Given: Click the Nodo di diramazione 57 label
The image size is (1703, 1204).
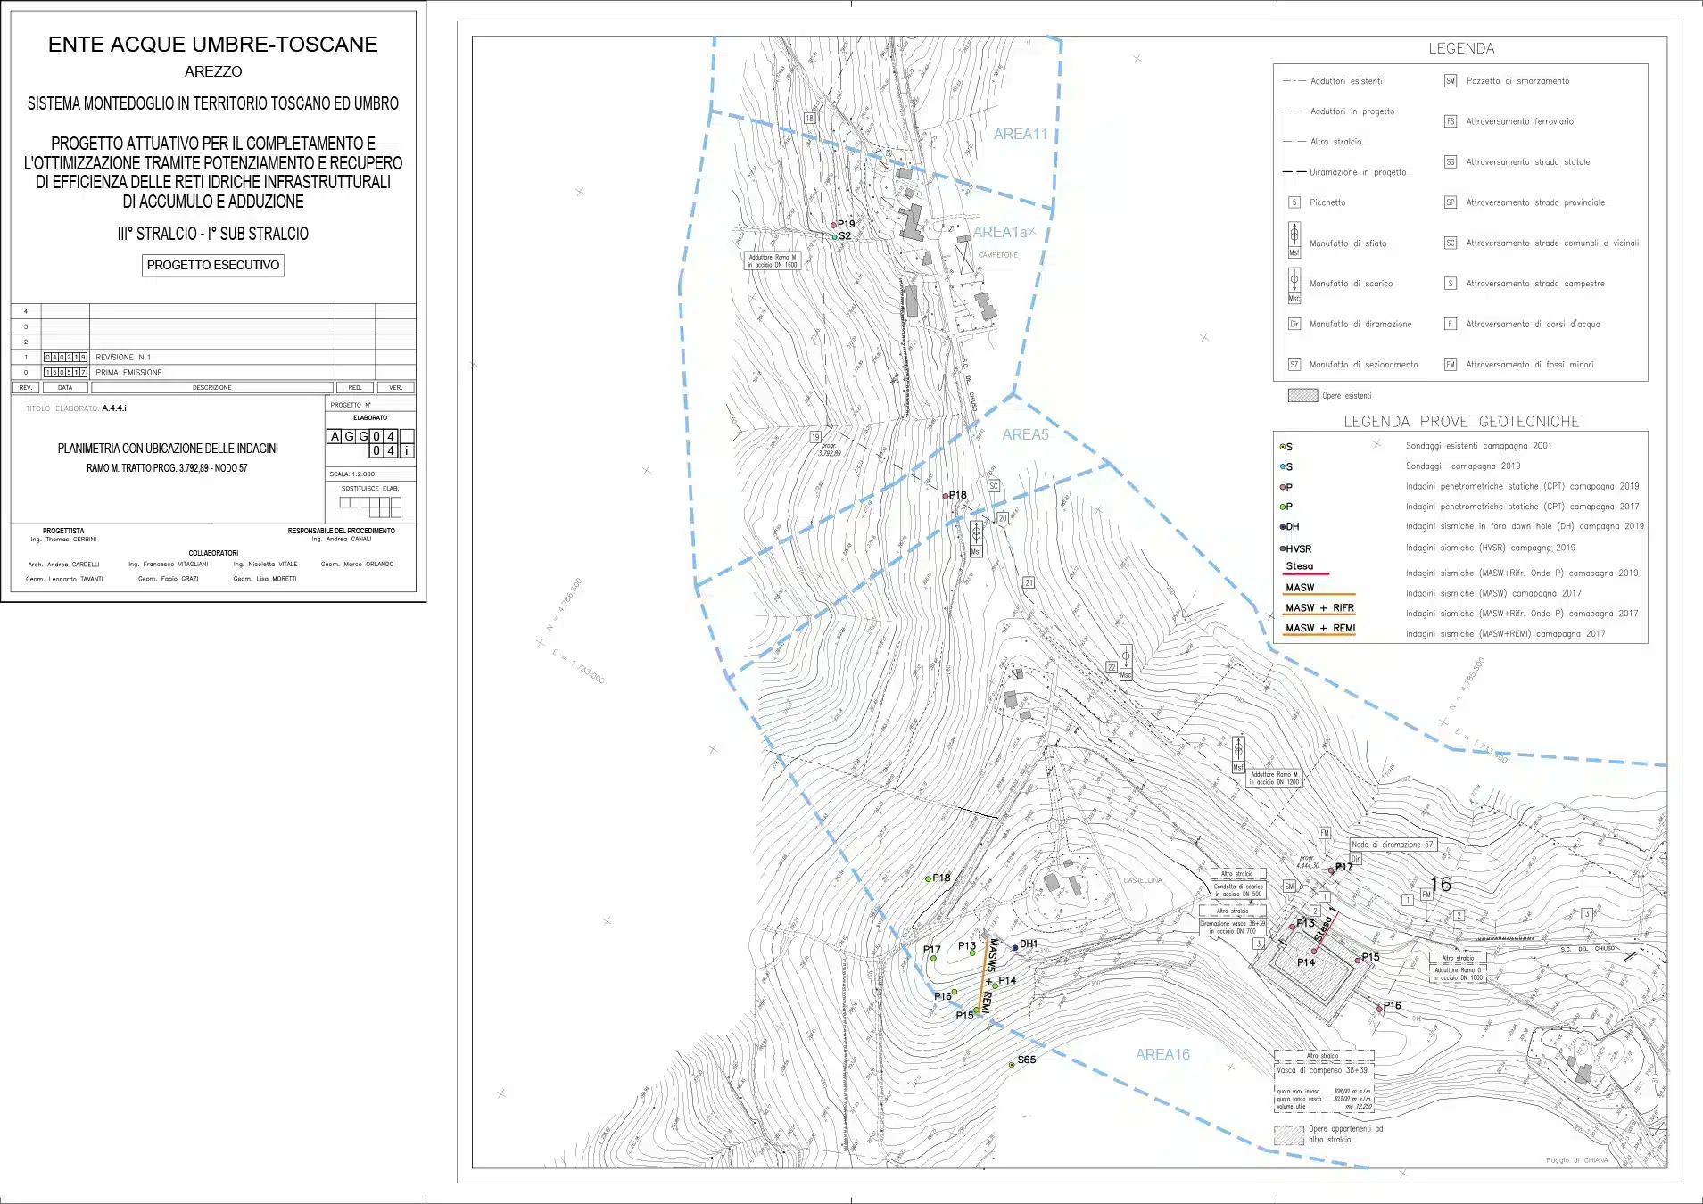Looking at the screenshot, I should [x=1393, y=845].
